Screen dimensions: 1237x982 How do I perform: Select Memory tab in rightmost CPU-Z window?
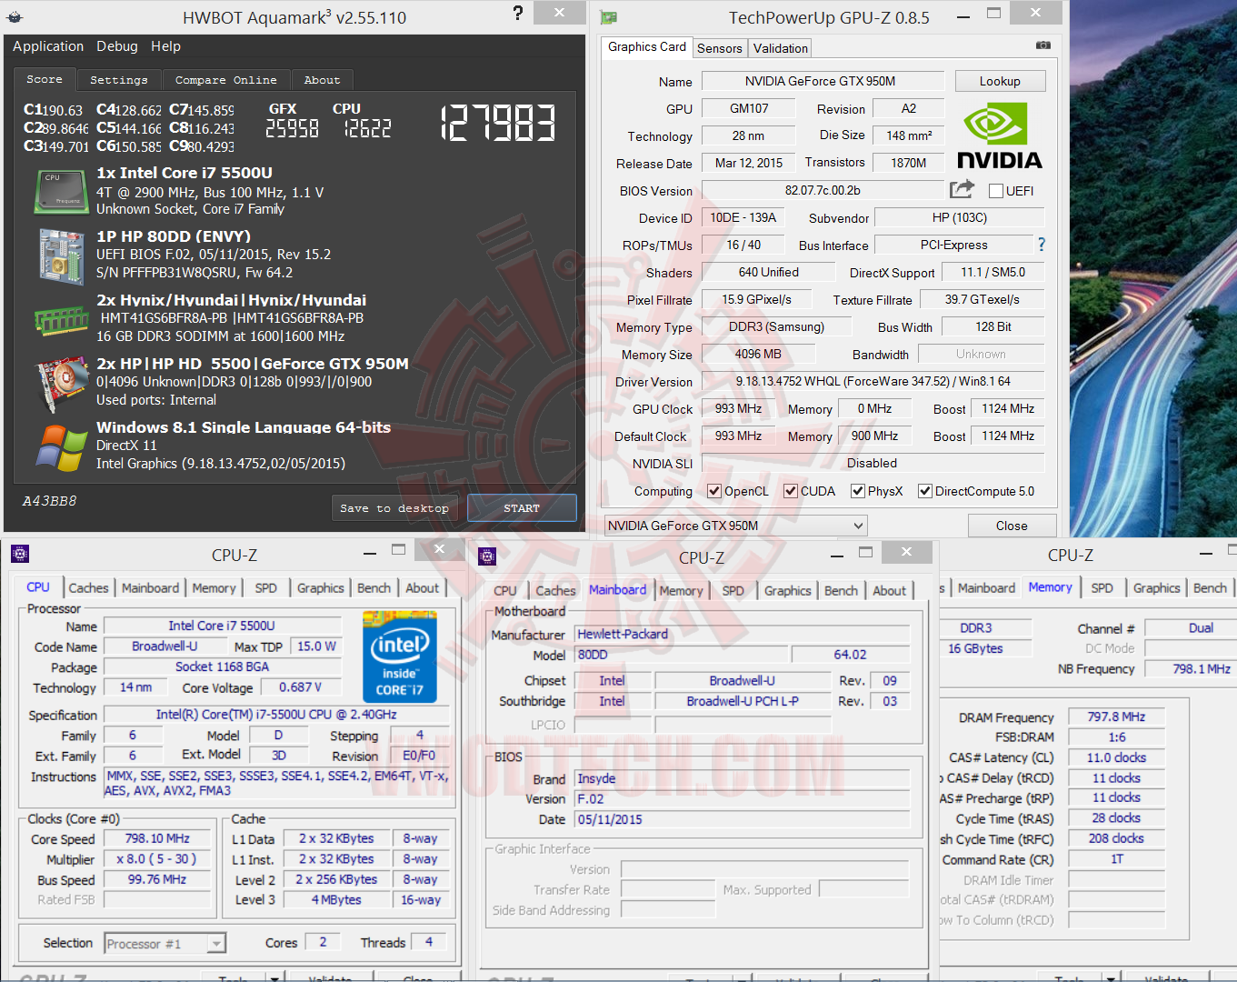(x=1050, y=587)
